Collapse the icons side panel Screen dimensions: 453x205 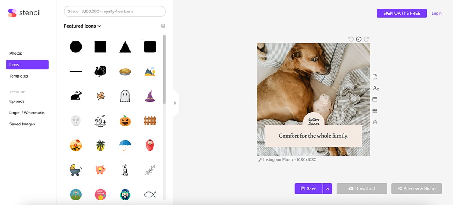coord(175,103)
